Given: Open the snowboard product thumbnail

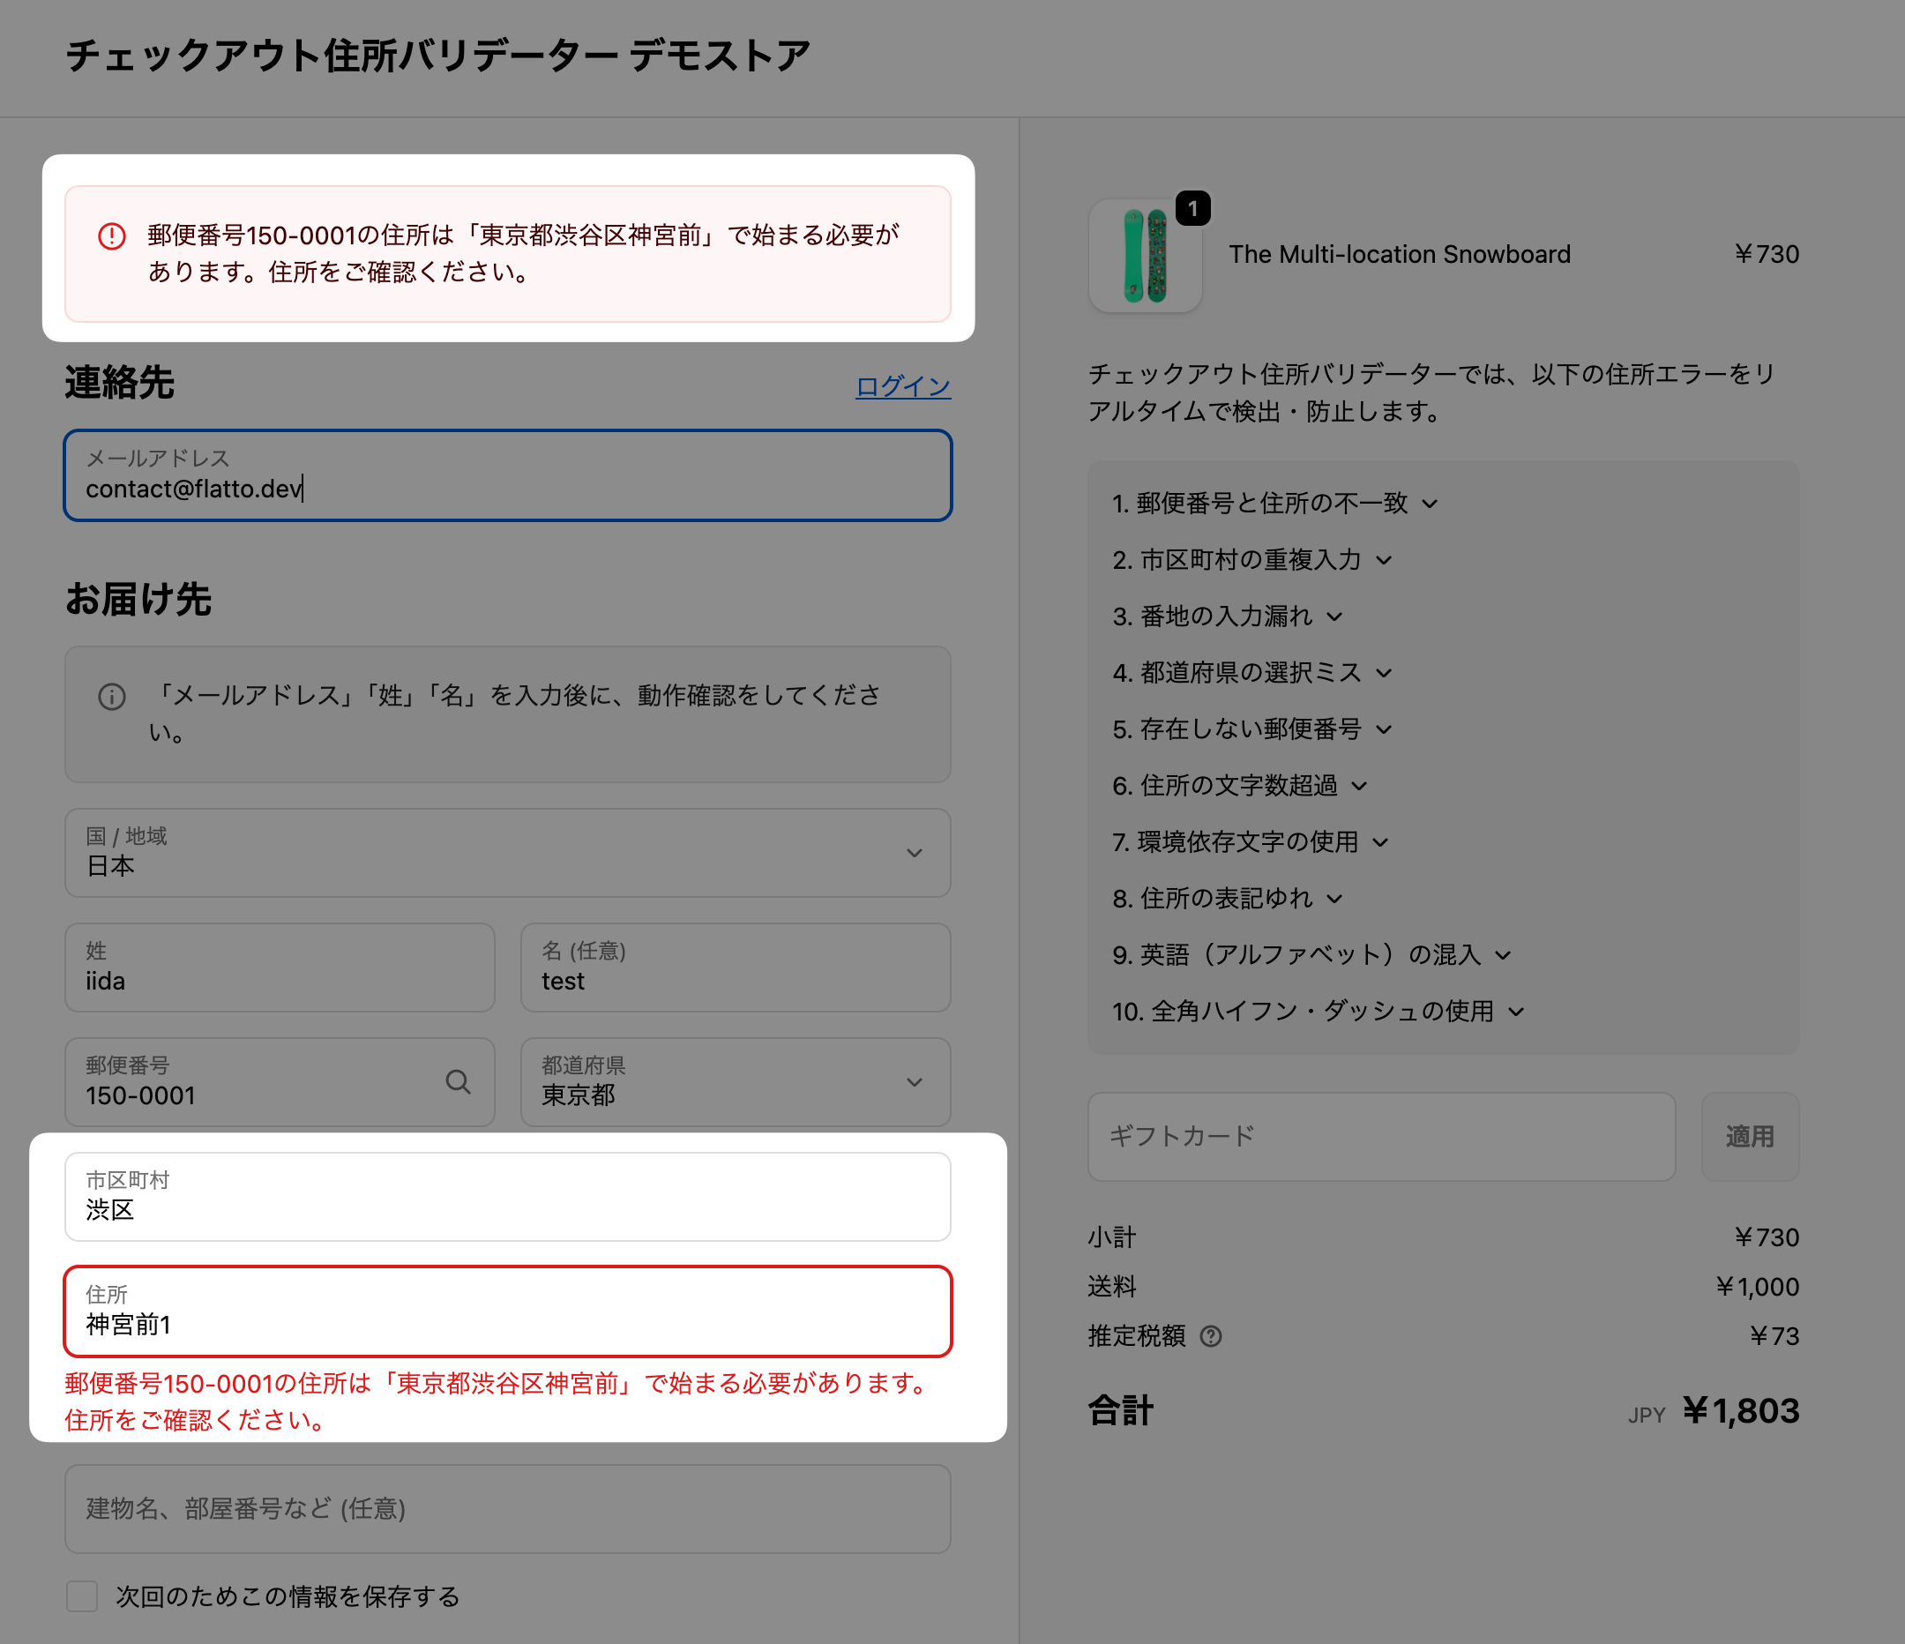Looking at the screenshot, I should tap(1145, 257).
